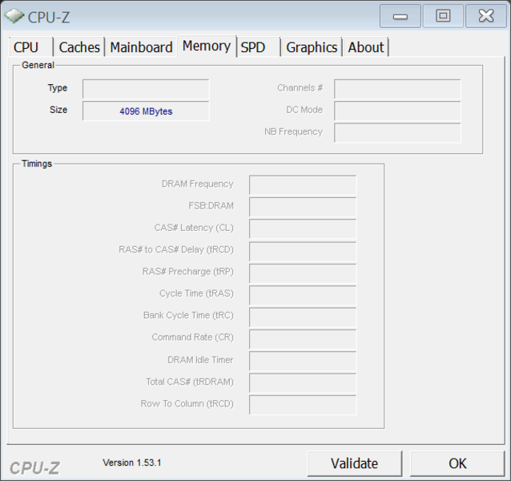Click the "DRAM Idle Timer" label
The height and width of the screenshot is (481, 511).
coord(200,360)
